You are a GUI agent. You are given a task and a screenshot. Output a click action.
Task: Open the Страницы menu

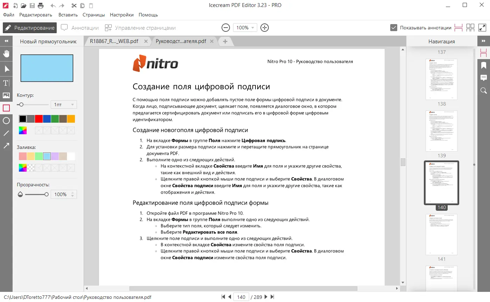coord(93,15)
